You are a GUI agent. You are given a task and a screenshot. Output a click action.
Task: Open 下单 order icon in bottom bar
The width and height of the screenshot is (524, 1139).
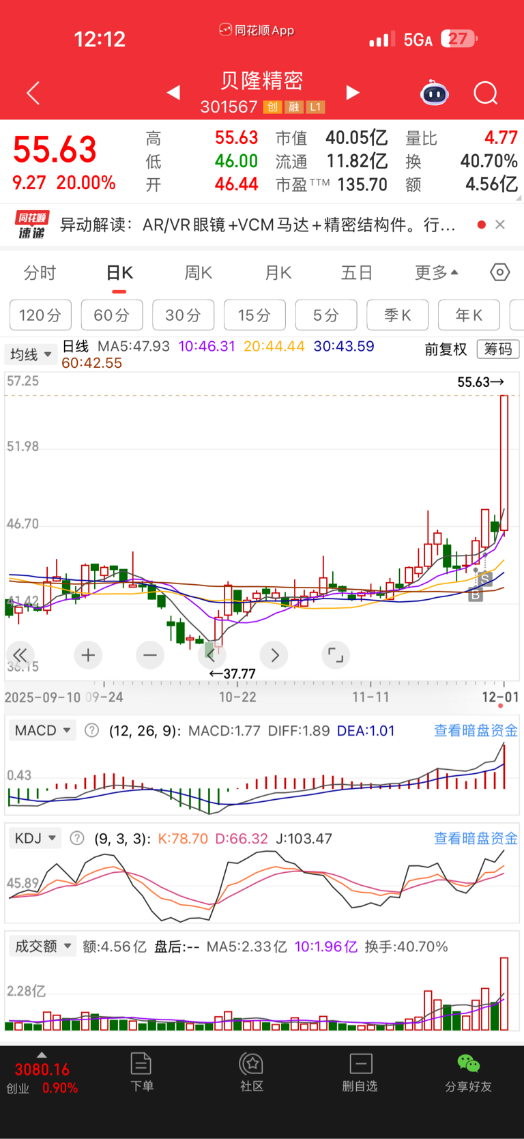tap(141, 1072)
